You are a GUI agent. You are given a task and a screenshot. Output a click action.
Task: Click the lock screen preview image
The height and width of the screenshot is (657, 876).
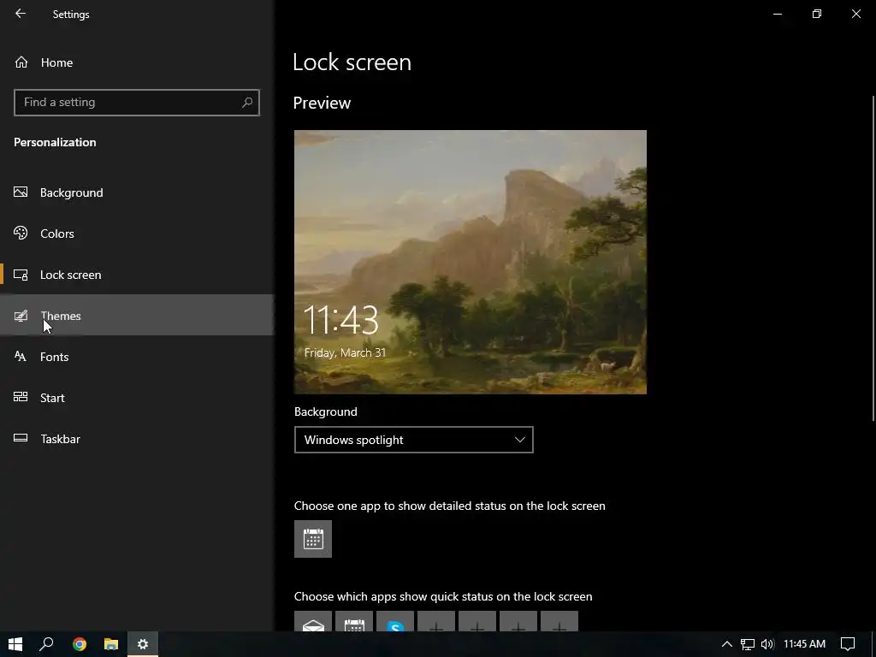point(471,262)
